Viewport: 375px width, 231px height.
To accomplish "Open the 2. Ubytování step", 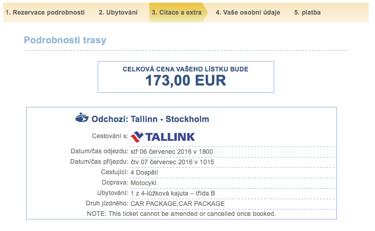I will coord(118,12).
